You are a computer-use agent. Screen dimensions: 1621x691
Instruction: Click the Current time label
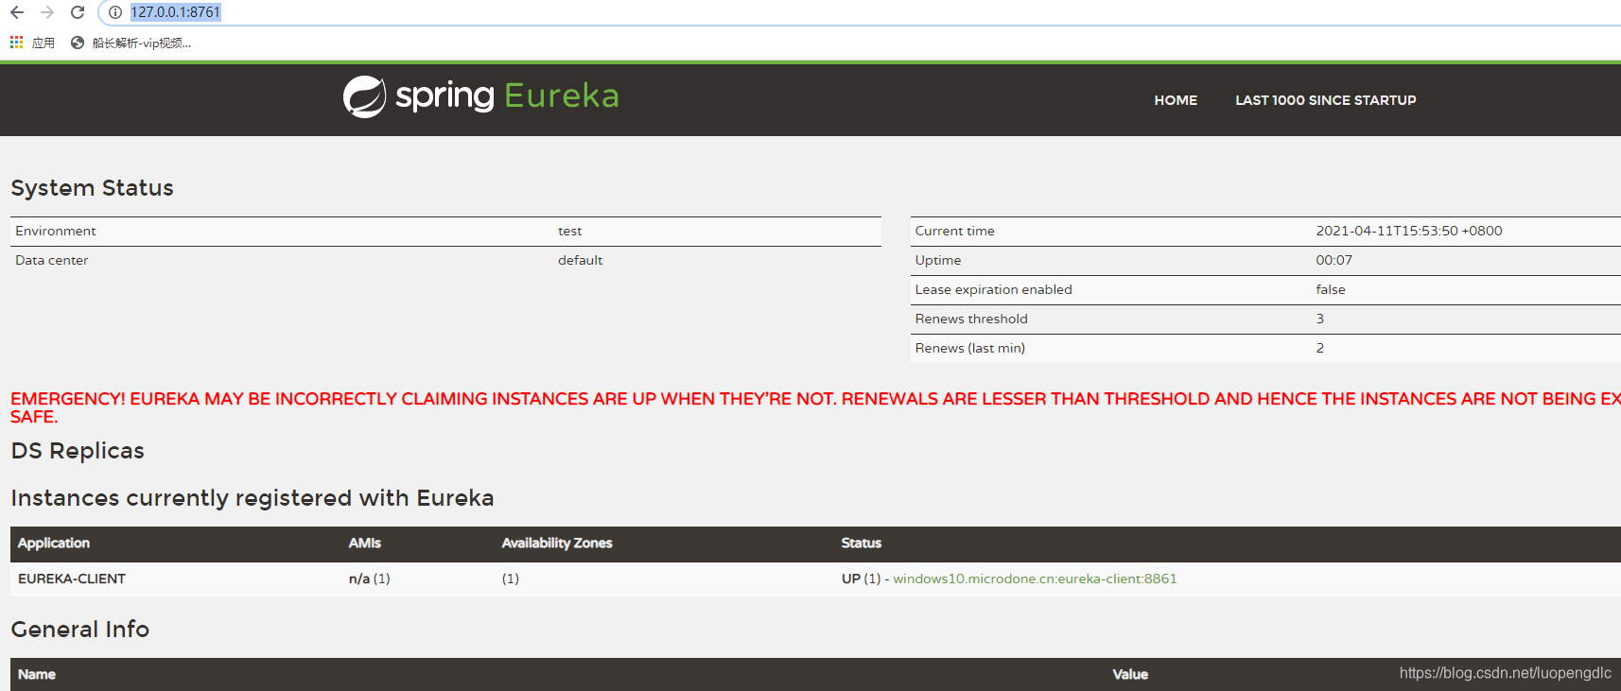954,231
